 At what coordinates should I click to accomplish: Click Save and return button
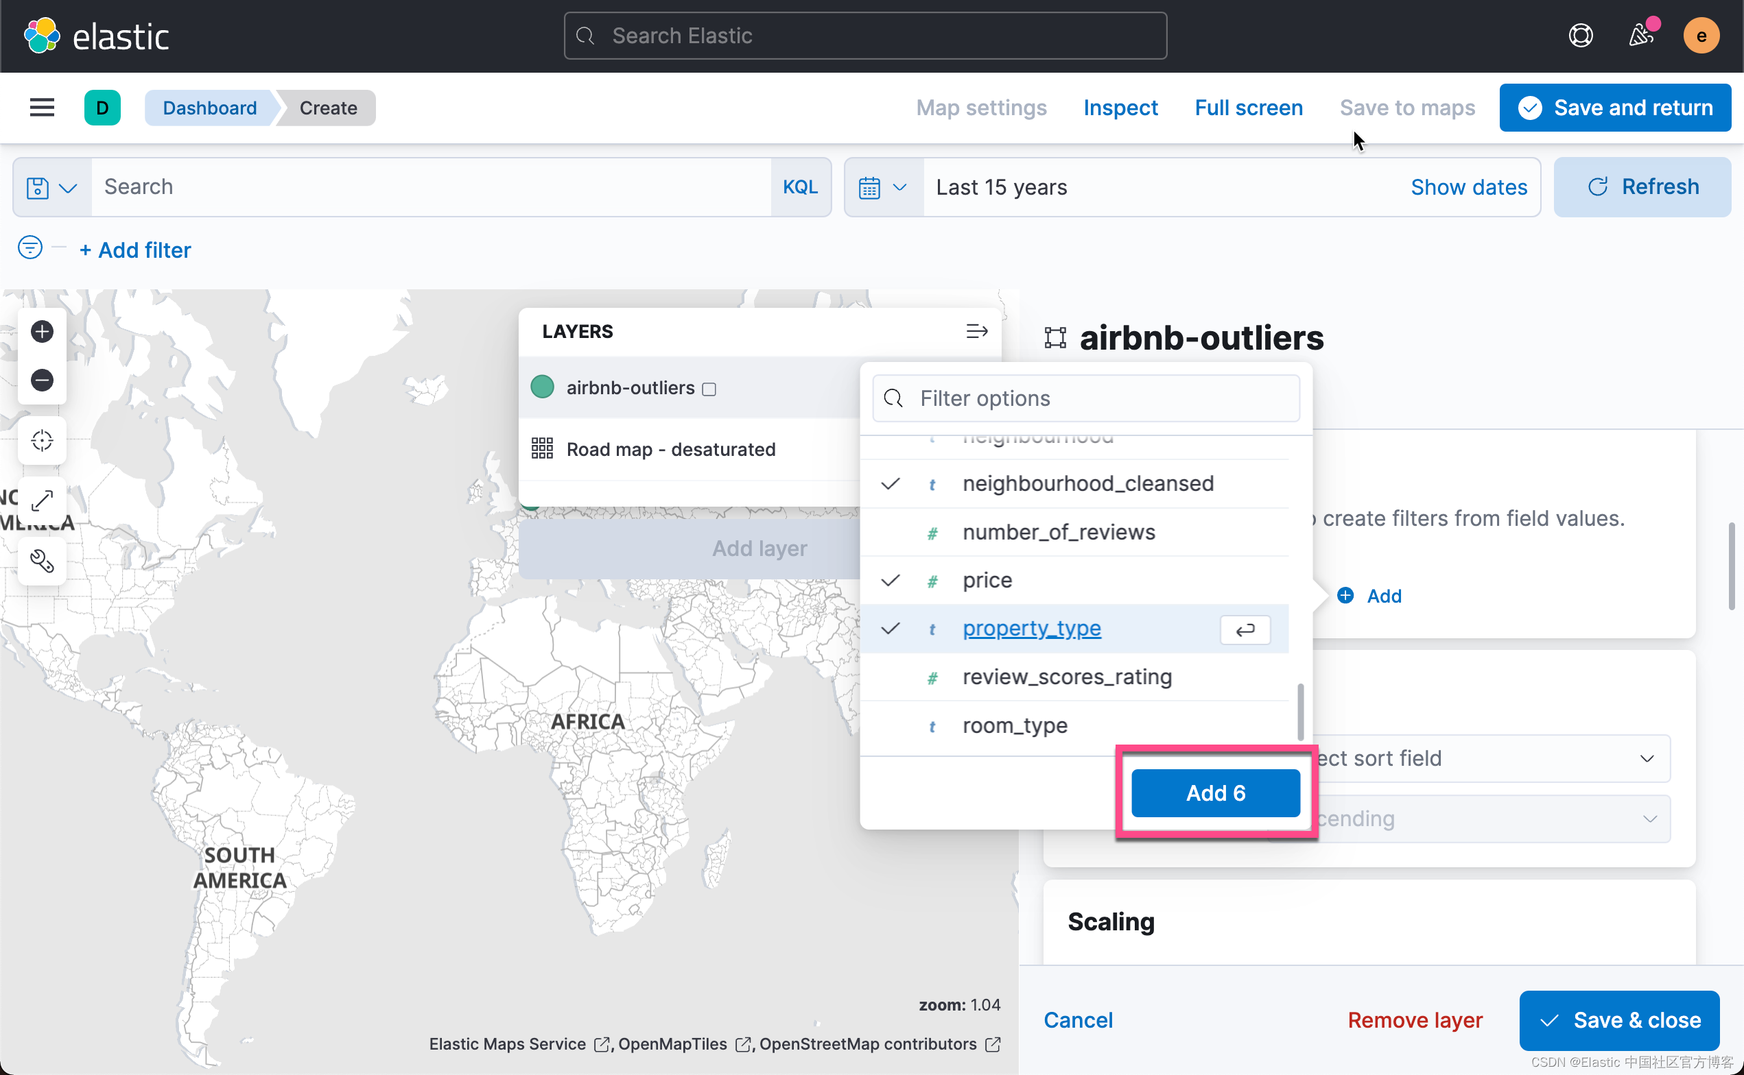pyautogui.click(x=1614, y=108)
